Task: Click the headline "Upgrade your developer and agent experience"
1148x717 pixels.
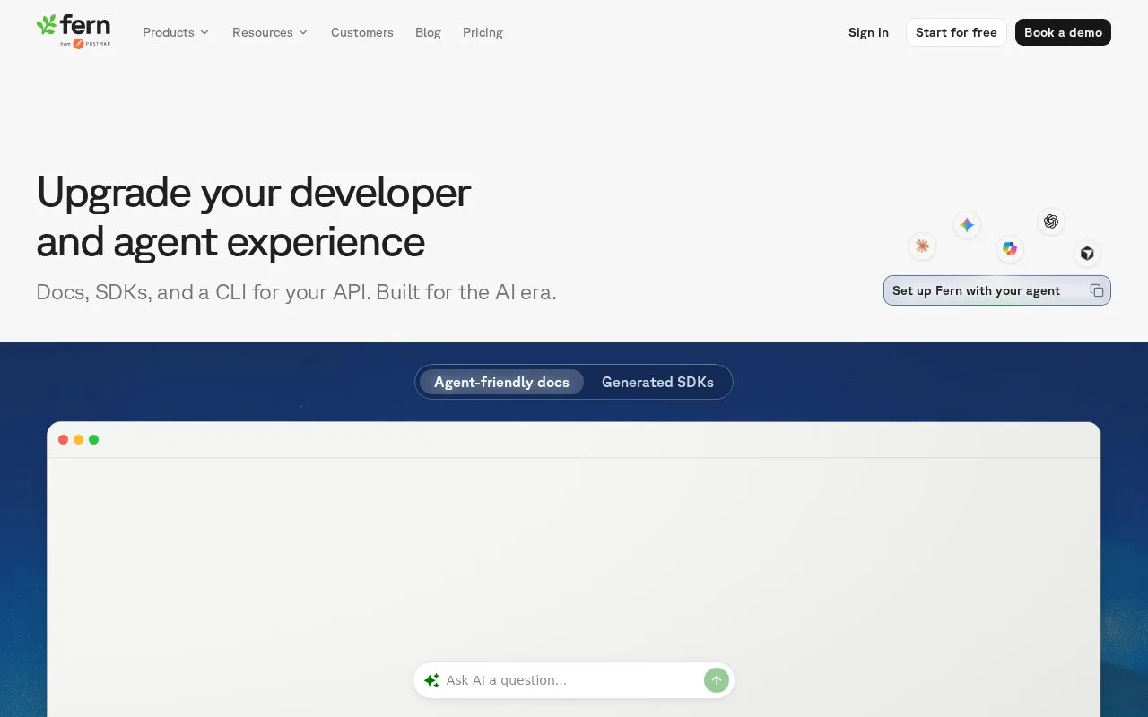Action: click(x=254, y=216)
